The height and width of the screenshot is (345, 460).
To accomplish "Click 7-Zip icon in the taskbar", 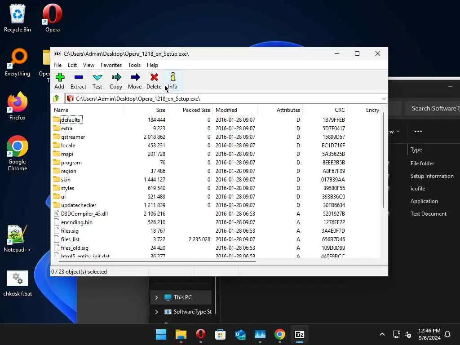I will pyautogui.click(x=300, y=334).
